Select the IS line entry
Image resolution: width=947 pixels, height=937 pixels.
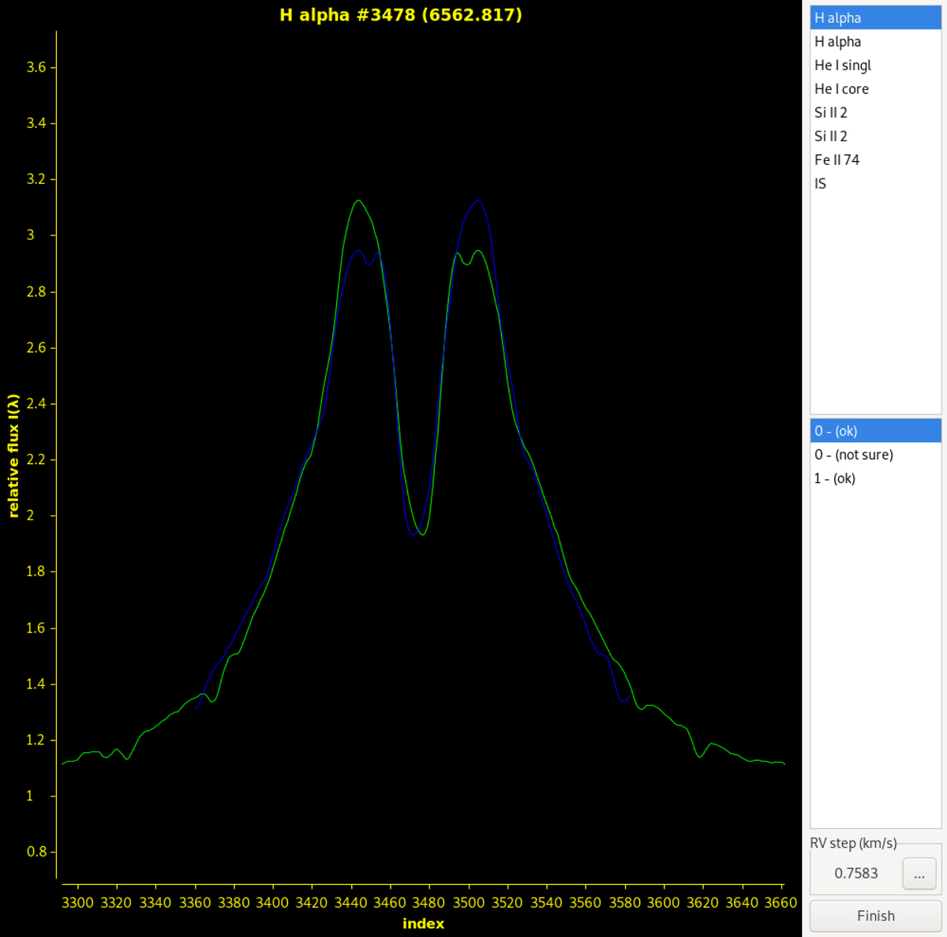pos(820,184)
